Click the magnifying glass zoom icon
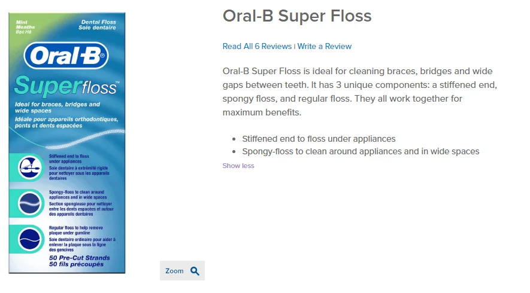The height and width of the screenshot is (293, 530). click(195, 271)
